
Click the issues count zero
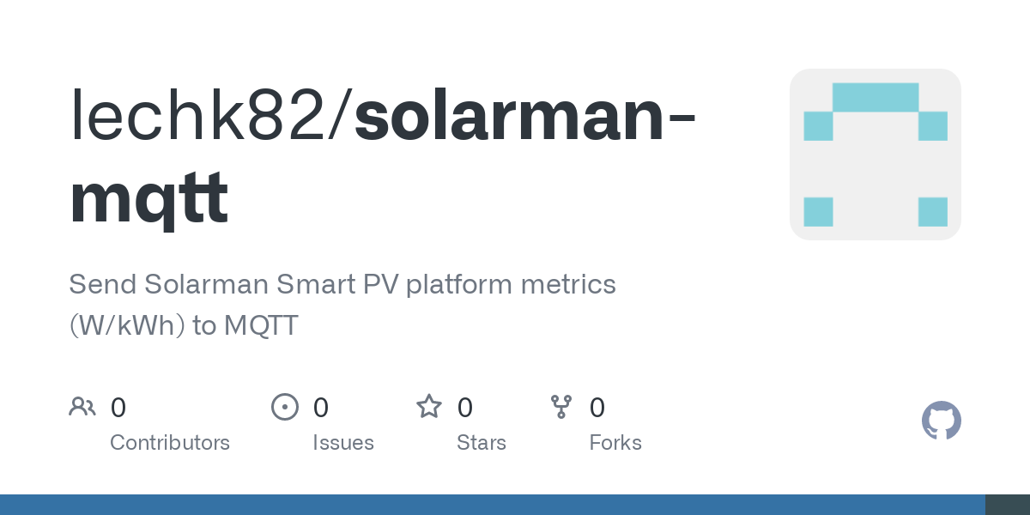(321, 408)
